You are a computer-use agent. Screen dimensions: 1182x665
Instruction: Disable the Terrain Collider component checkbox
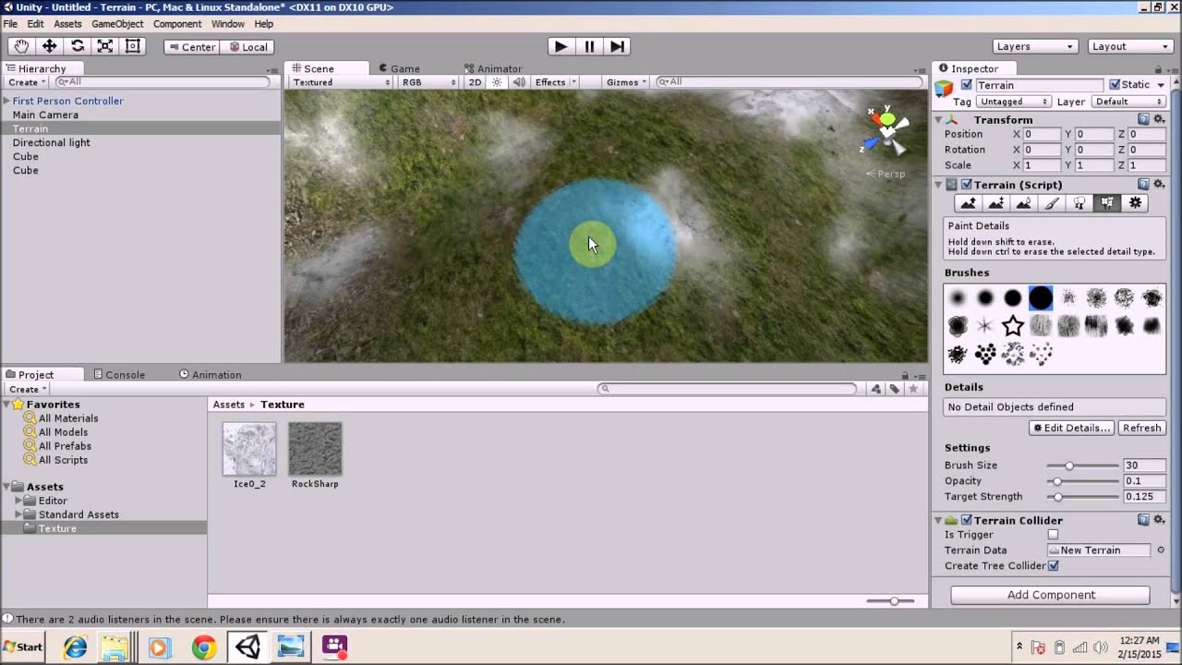click(966, 520)
